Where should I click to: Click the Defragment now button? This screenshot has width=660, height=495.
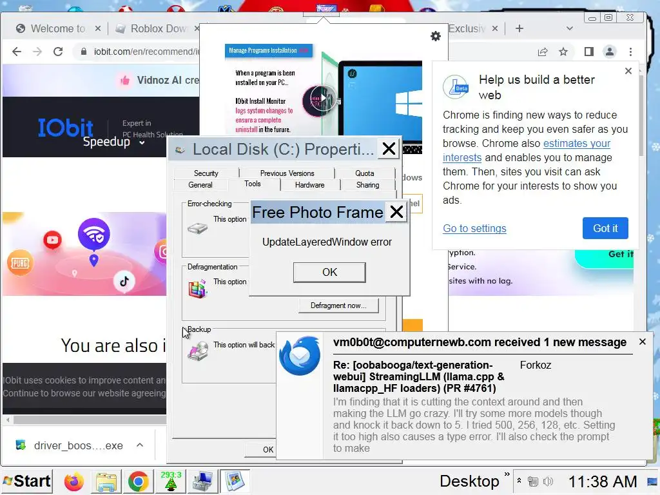(x=338, y=306)
